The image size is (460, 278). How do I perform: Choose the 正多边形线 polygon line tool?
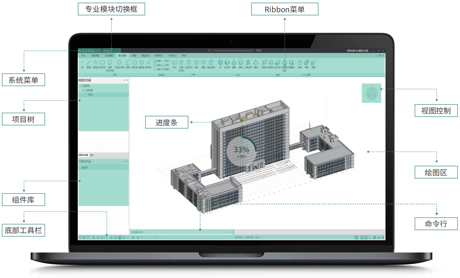(x=119, y=64)
